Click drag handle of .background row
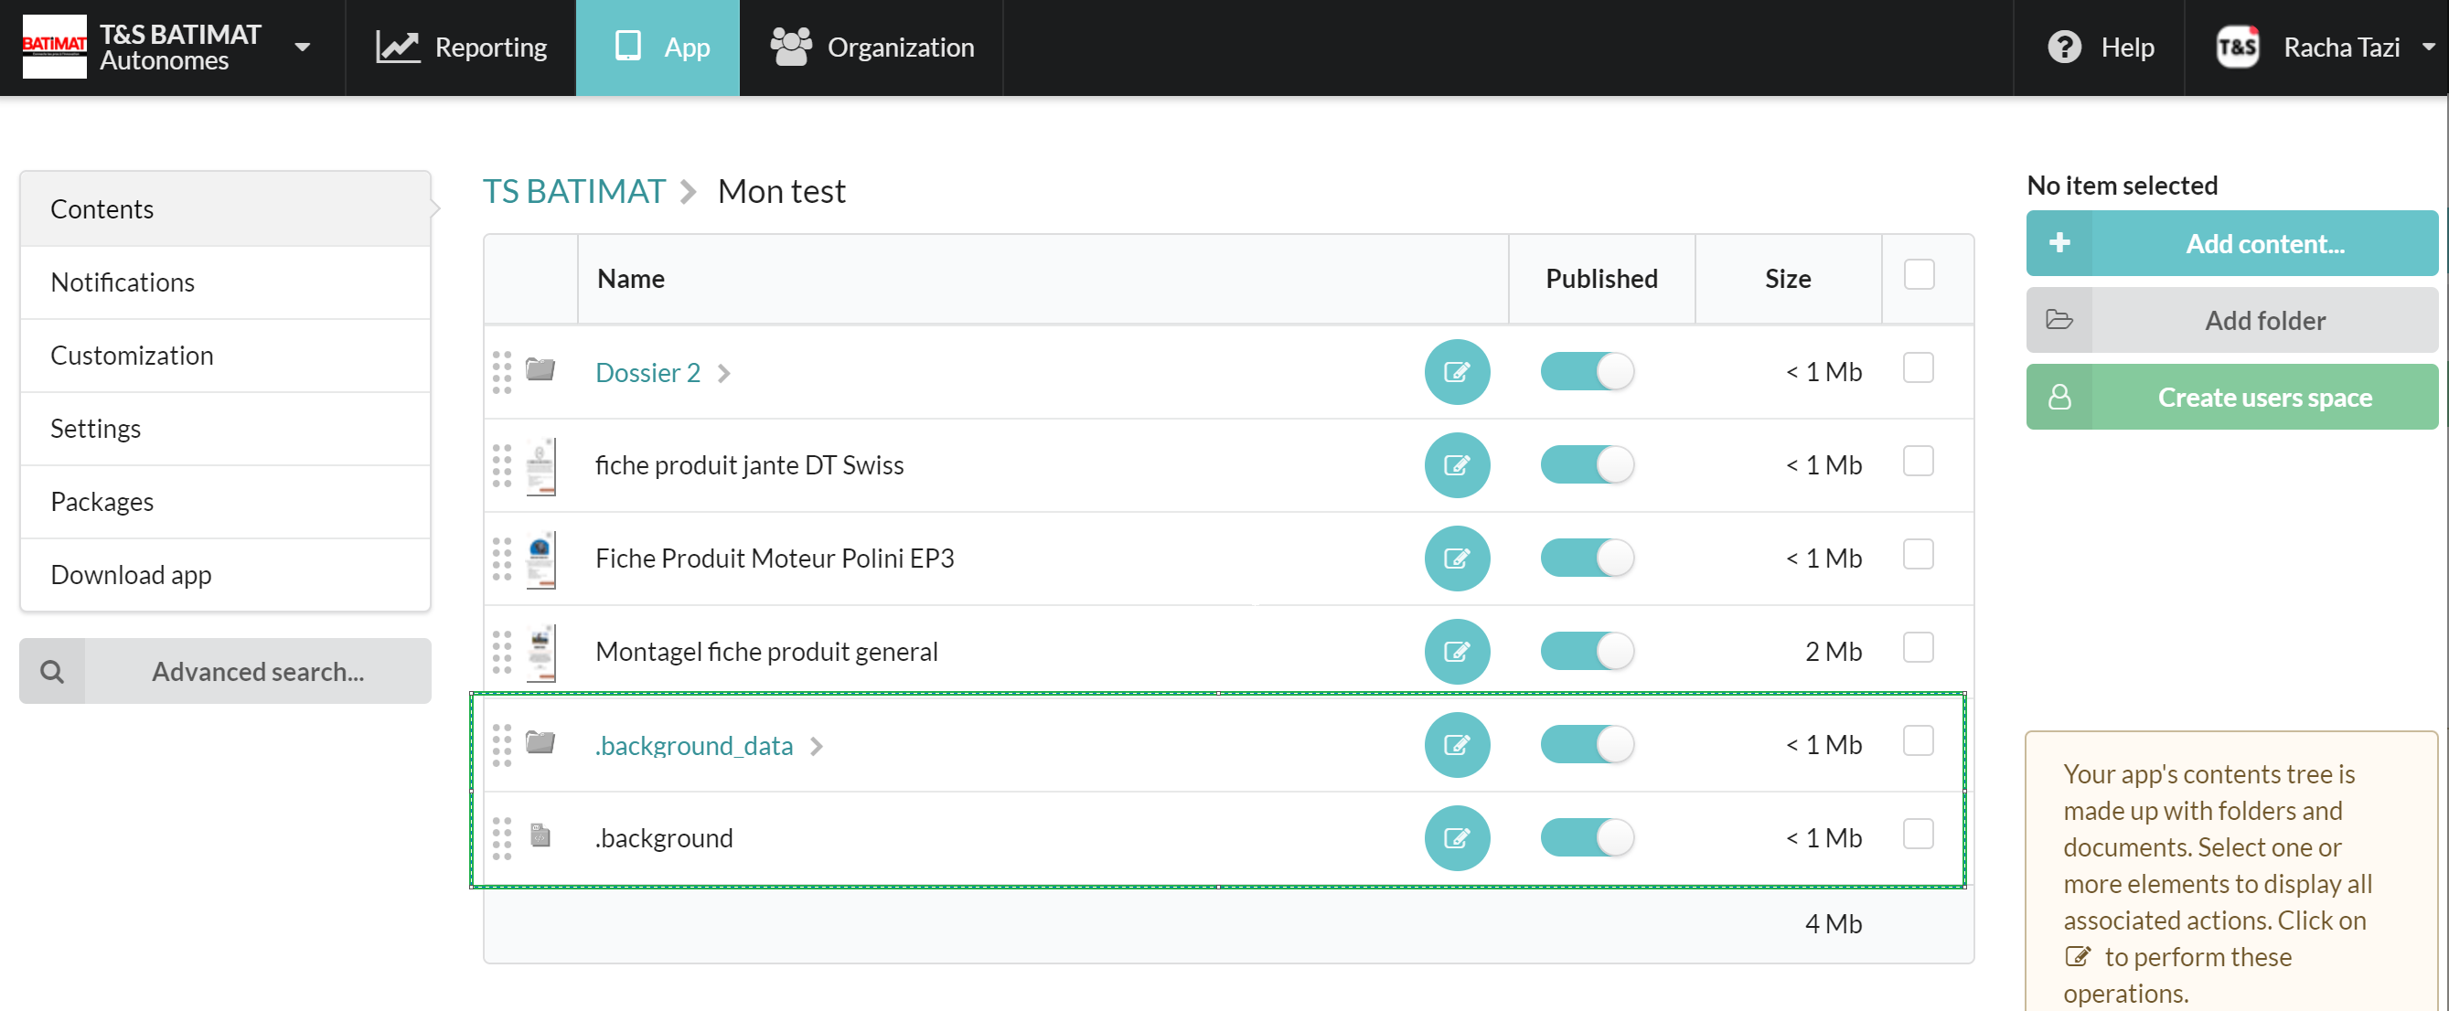 (502, 837)
